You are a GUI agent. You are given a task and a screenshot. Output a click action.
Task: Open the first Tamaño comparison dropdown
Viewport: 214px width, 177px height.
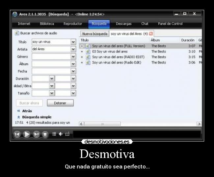pos(52,93)
